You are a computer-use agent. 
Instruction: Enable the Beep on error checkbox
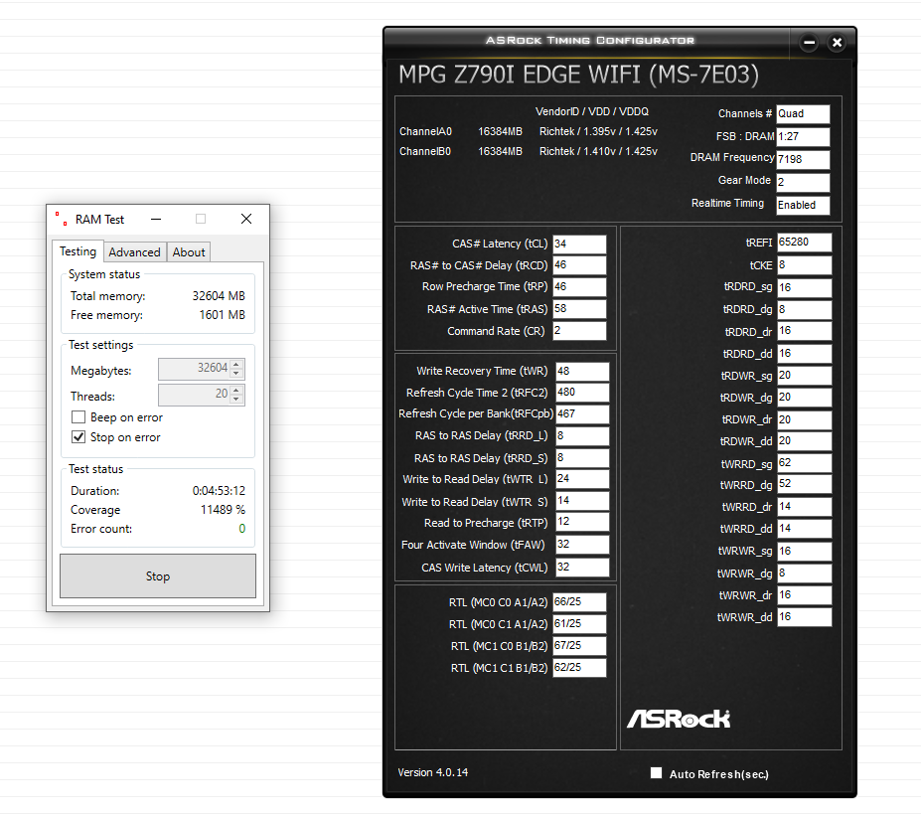[78, 417]
